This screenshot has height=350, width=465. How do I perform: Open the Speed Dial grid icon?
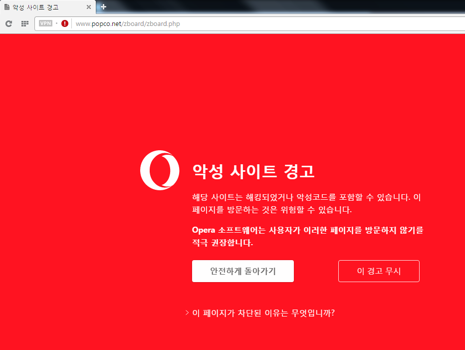pos(25,24)
